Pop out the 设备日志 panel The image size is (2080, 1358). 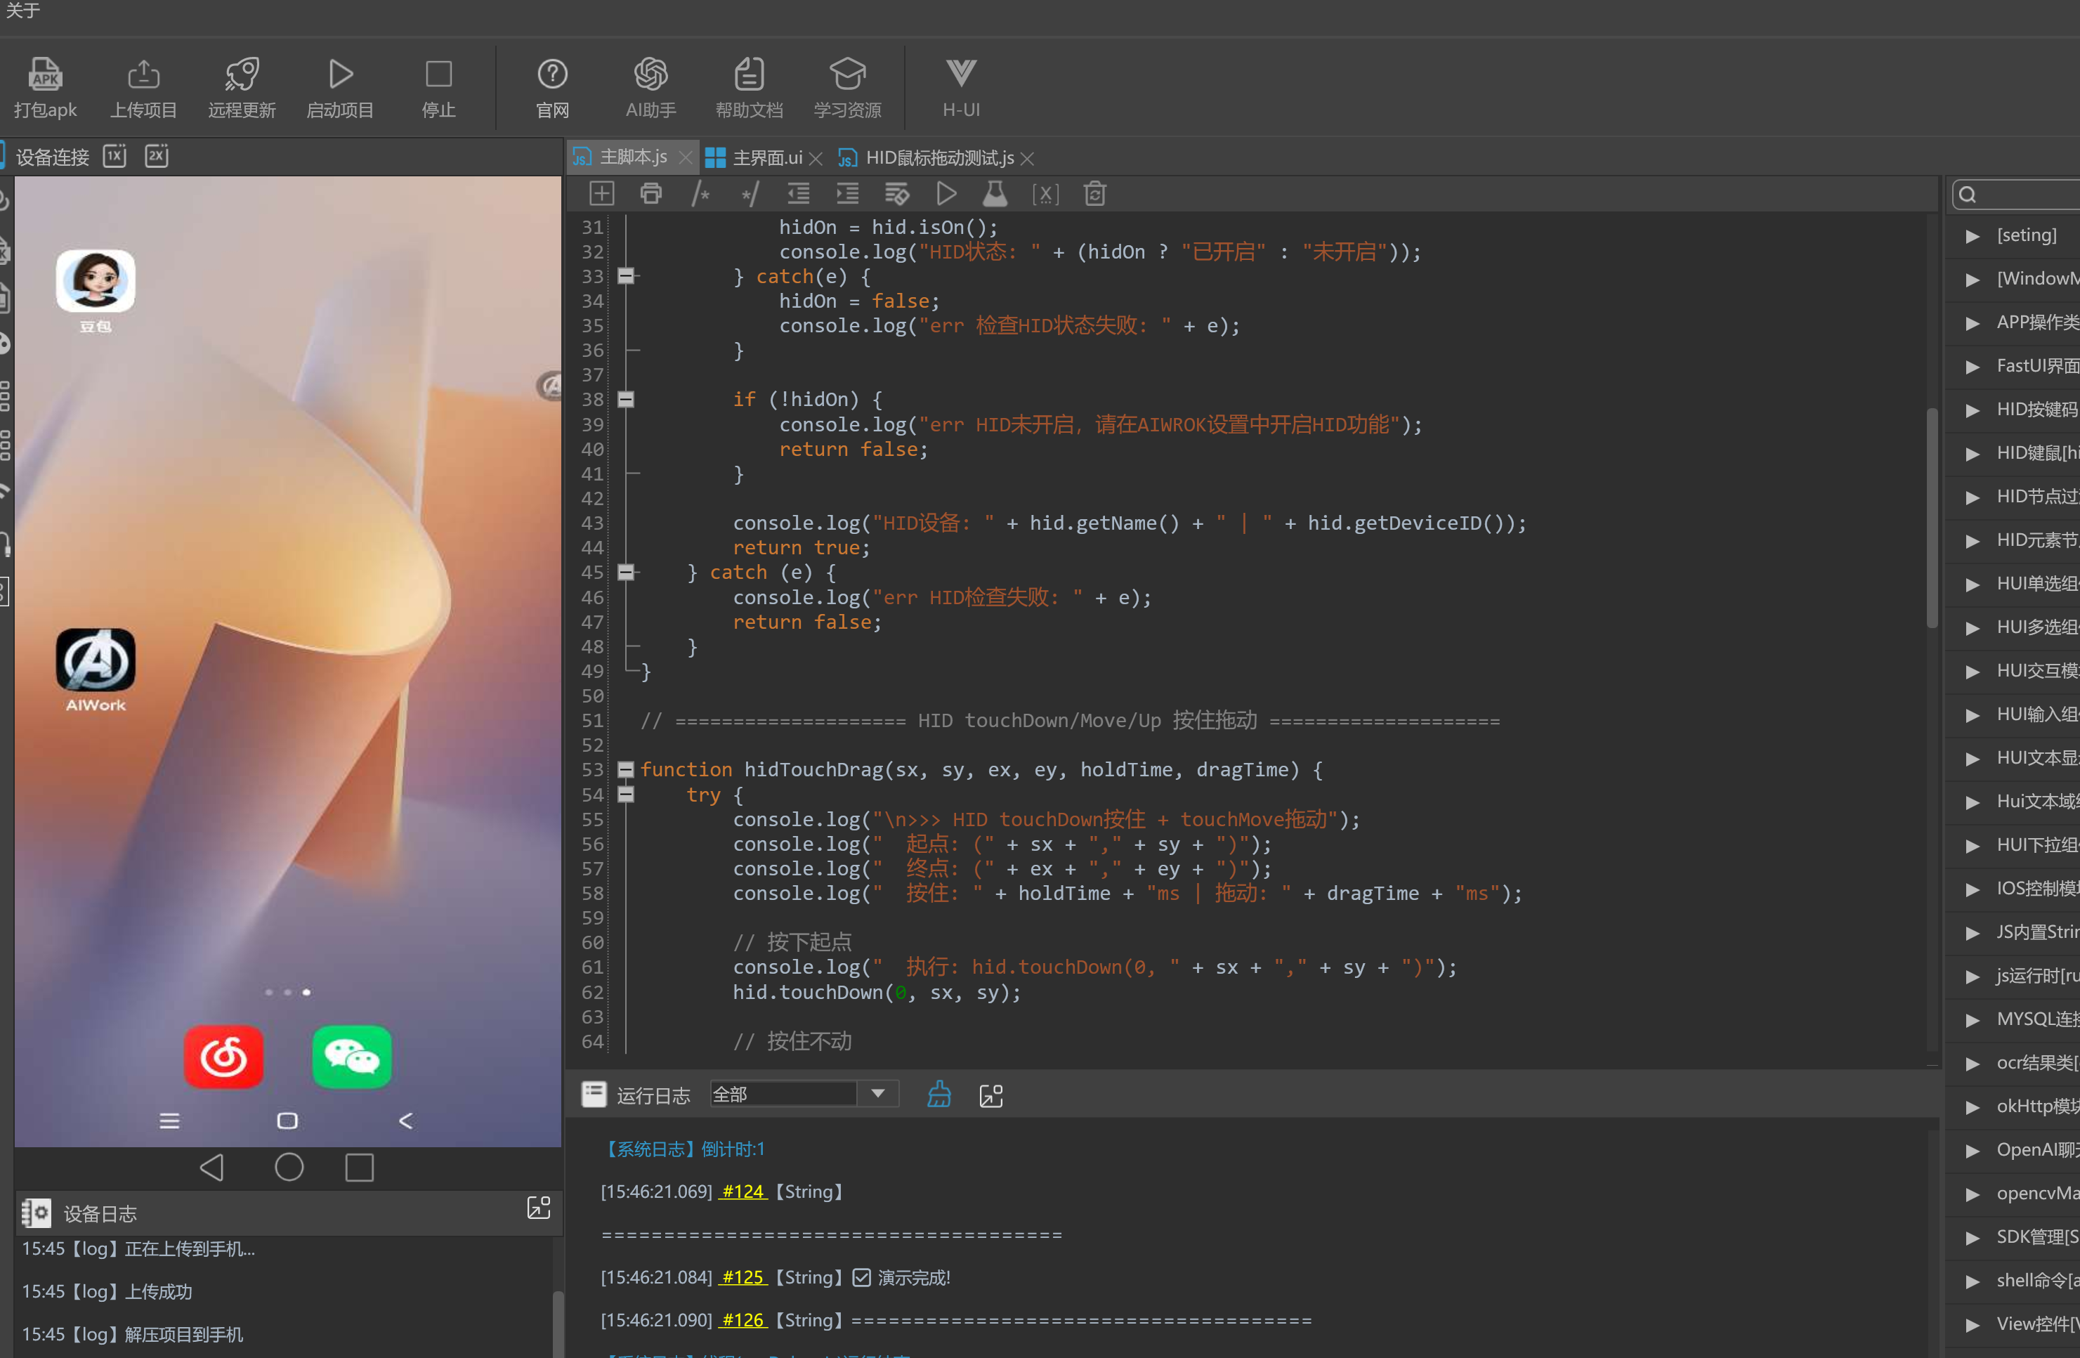click(x=539, y=1208)
